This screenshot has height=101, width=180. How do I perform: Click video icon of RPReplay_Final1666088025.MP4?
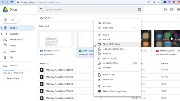coord(42,98)
